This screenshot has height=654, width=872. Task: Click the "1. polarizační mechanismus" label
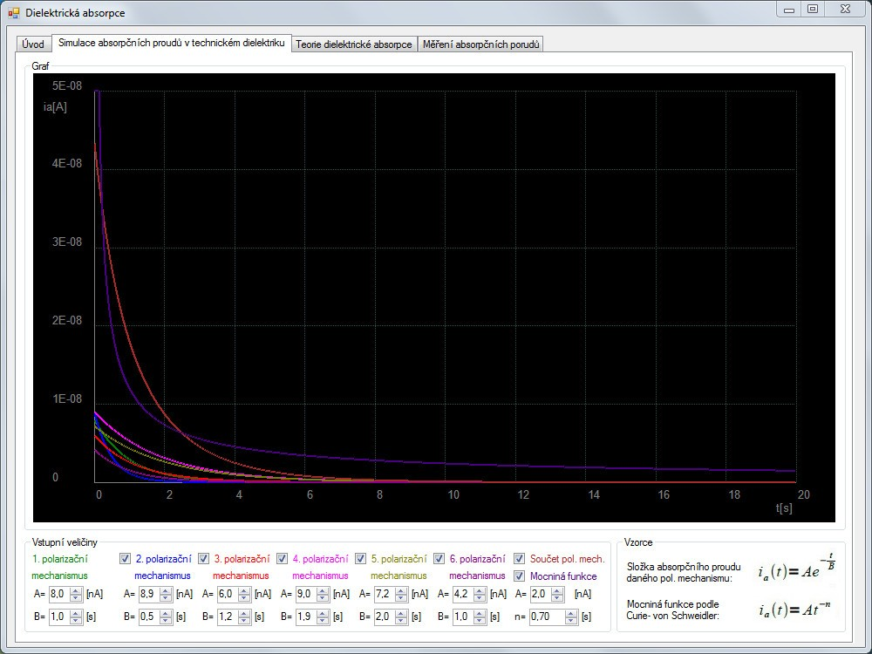pyautogui.click(x=59, y=568)
